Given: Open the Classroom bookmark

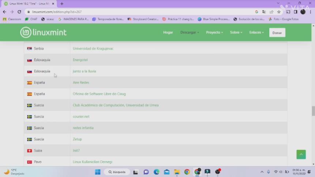Looking at the screenshot, I should pos(12,19).
